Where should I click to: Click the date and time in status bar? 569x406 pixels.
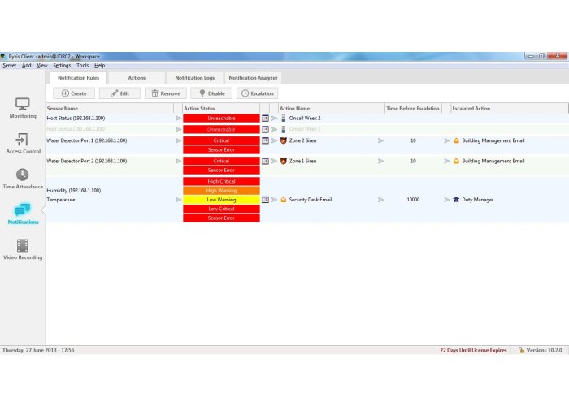(38, 350)
